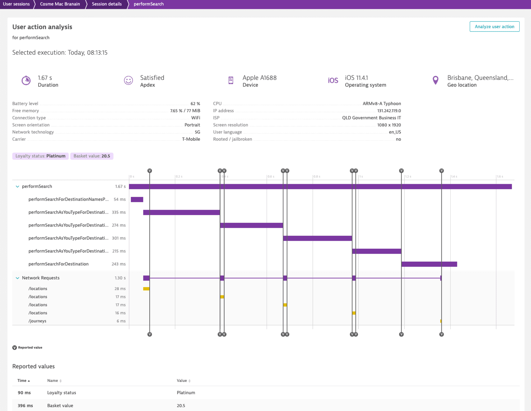Viewport: 531px width, 411px height.
Task: Open the Cosme Mac Branain session link
Action: [59, 4]
